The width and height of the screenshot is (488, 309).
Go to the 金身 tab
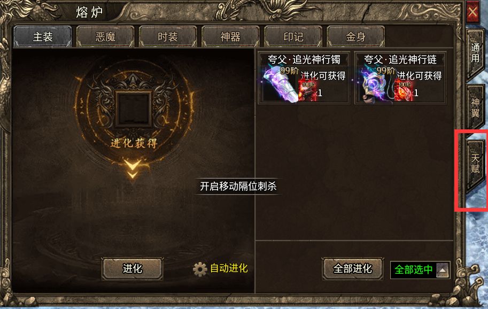356,37
